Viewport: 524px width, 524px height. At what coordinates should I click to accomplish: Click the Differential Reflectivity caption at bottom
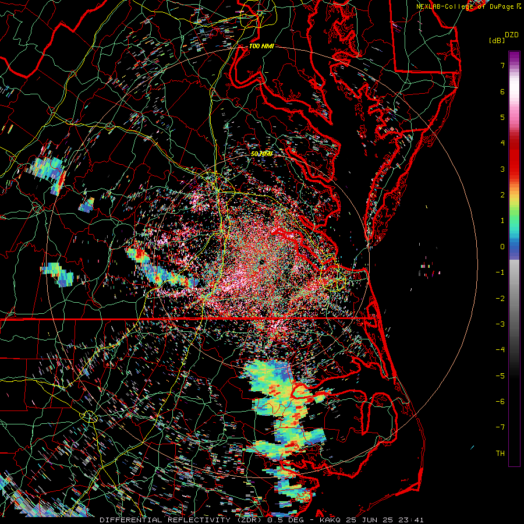[x=261, y=520]
